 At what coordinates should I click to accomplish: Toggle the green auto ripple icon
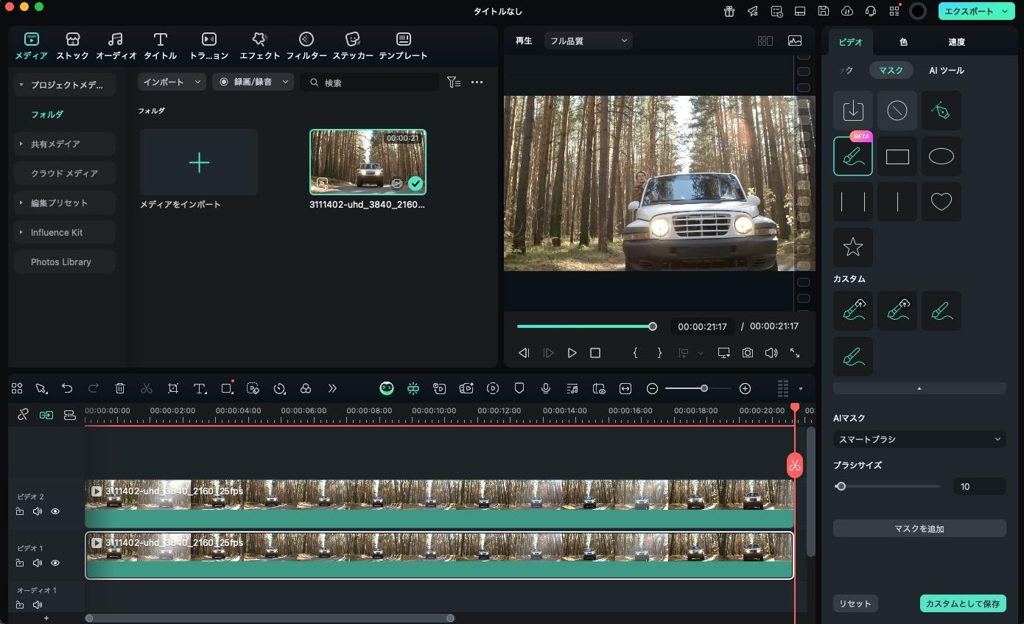click(x=46, y=415)
